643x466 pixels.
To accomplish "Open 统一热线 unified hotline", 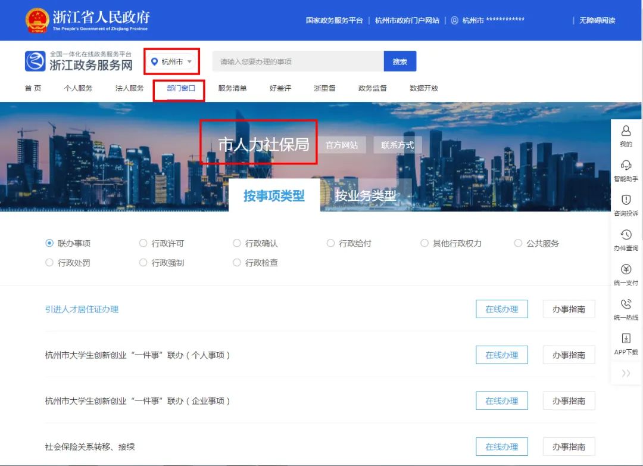I will click(626, 307).
